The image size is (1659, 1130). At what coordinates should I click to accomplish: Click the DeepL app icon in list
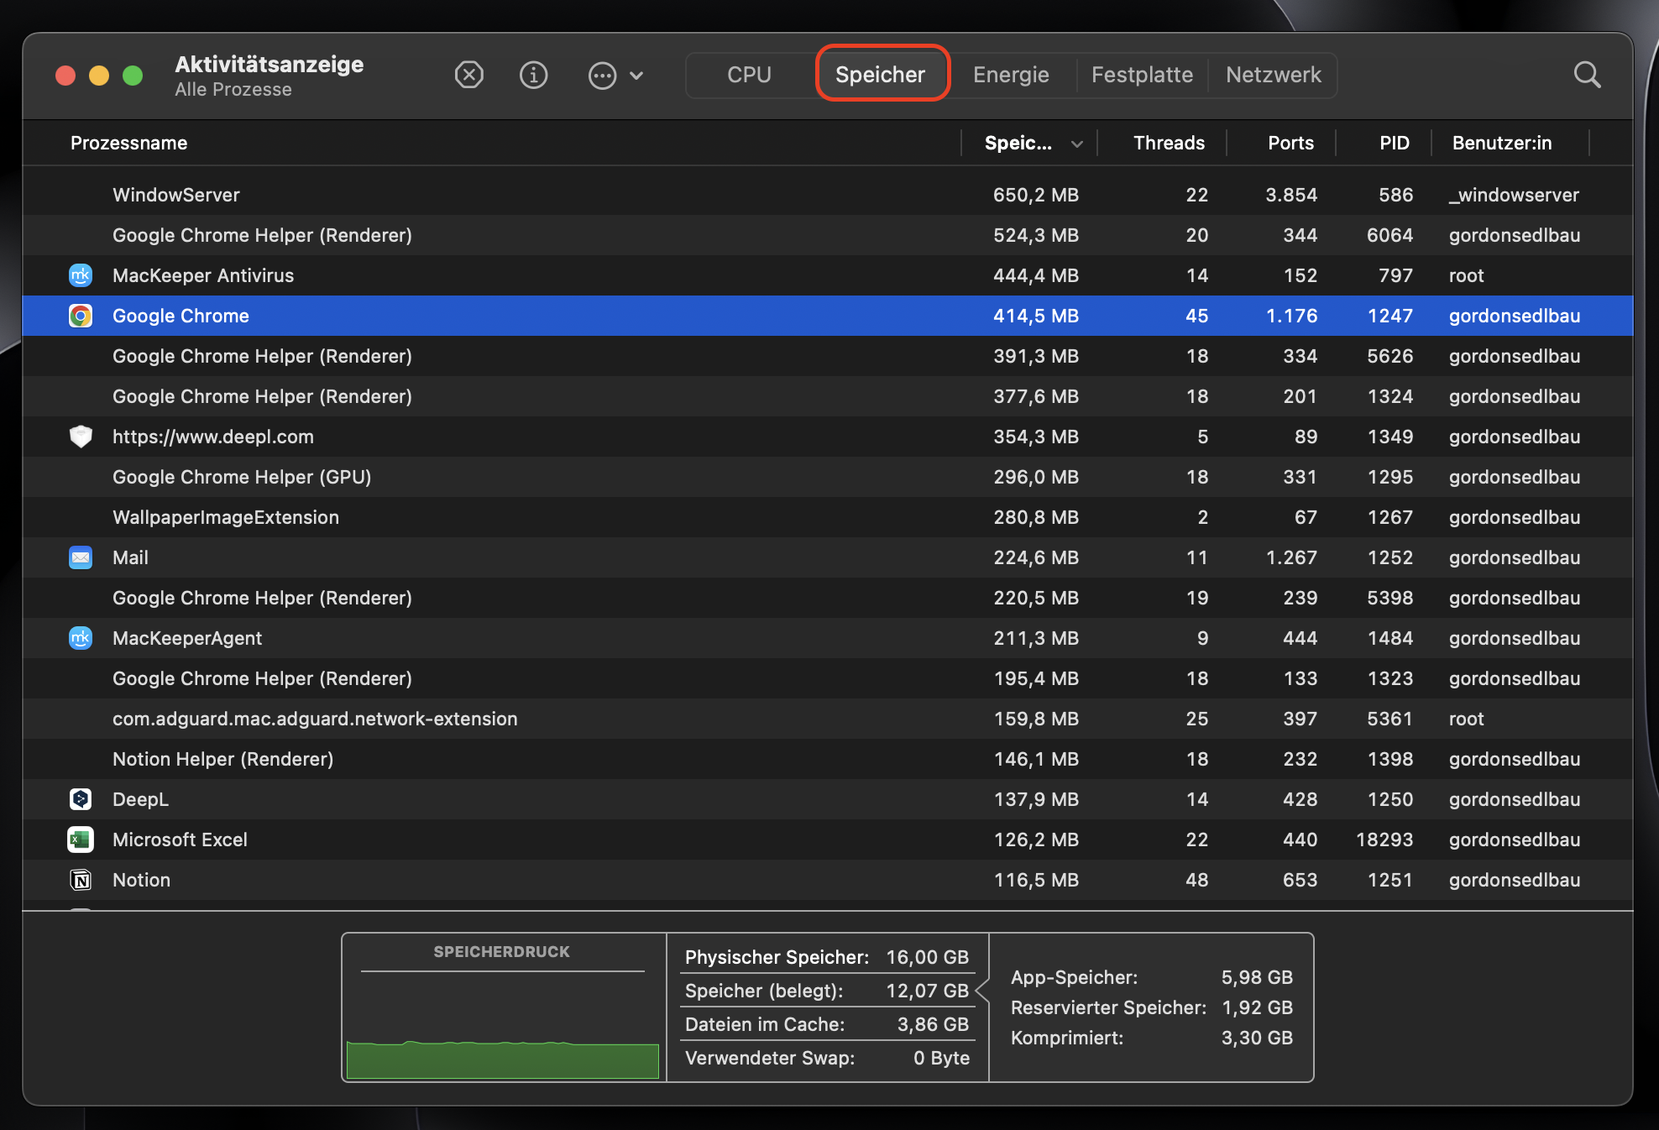click(81, 799)
